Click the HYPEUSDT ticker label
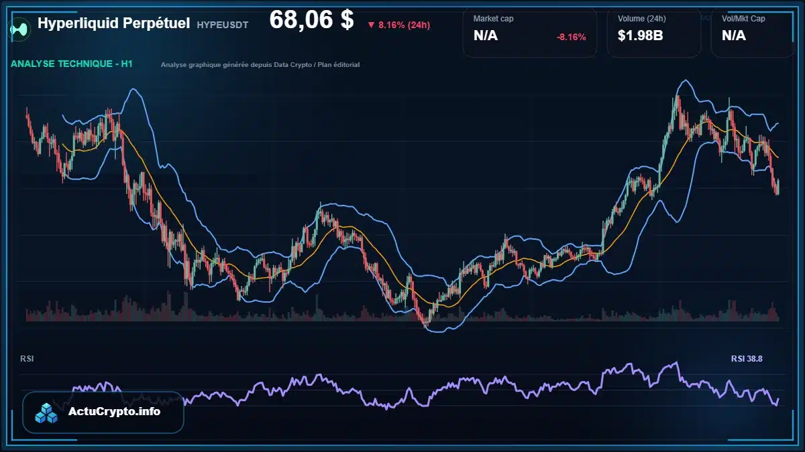Viewport: 805px width, 452px height. click(223, 25)
